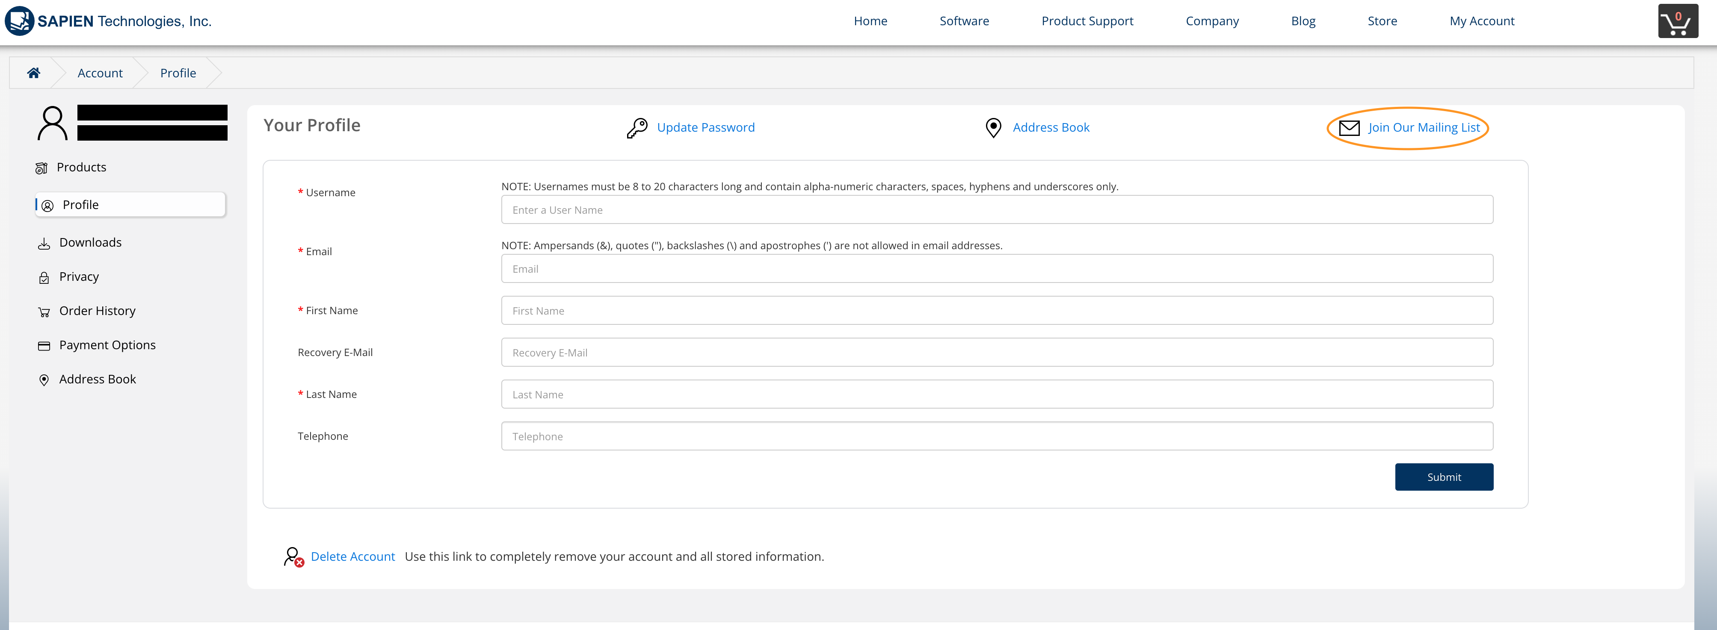Click the Profile breadcrumb
This screenshot has height=630, width=1717.
178,73
